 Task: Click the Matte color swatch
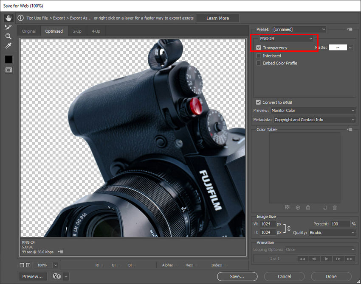coord(338,47)
